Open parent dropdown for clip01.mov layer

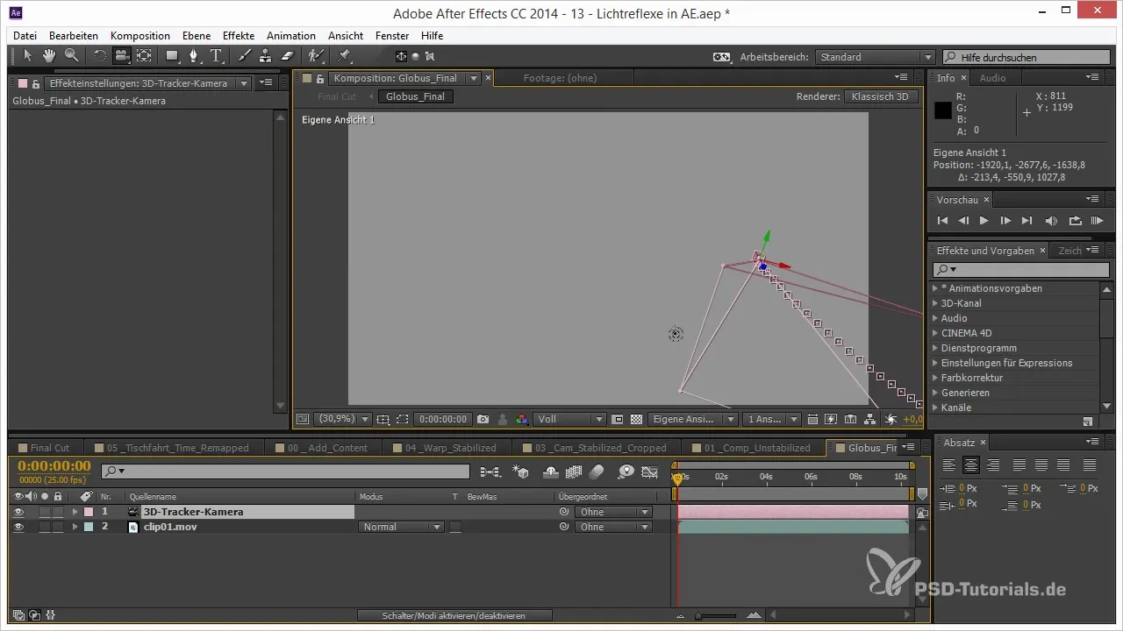[x=614, y=527]
